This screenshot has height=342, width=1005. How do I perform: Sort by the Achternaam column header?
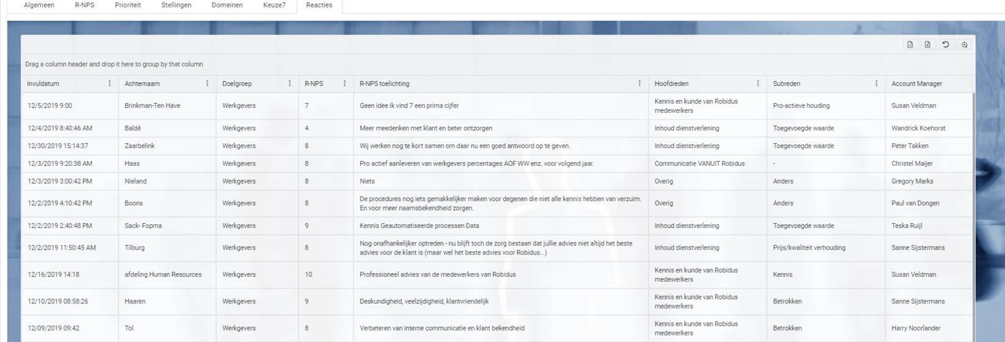(142, 84)
